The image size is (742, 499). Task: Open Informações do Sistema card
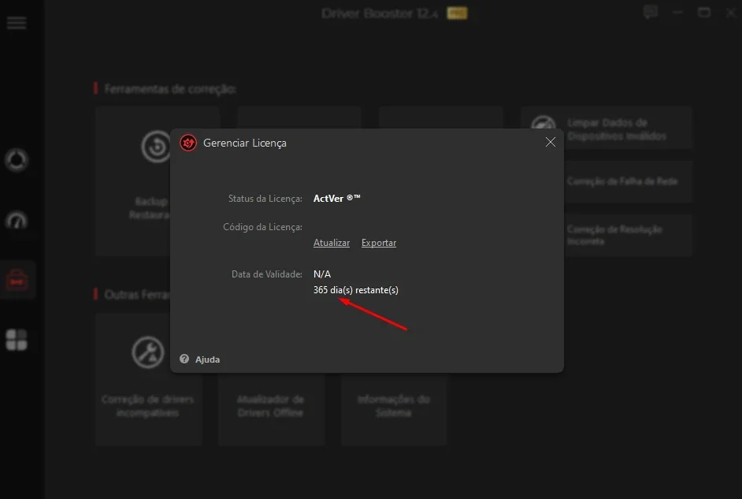click(394, 409)
